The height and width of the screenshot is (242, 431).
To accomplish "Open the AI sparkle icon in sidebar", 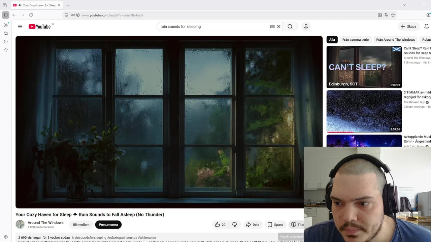I will 6,25.
